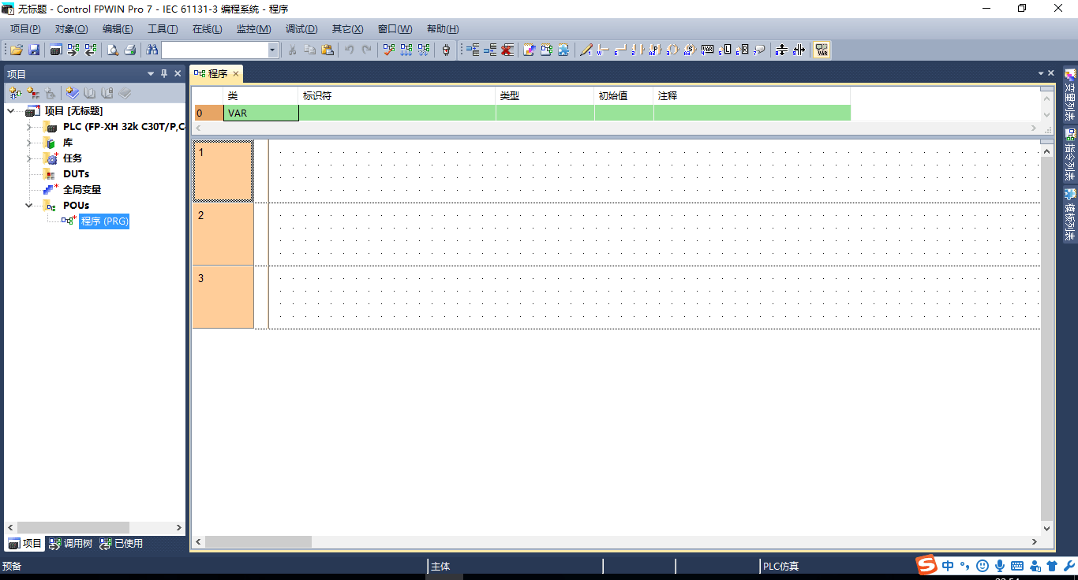
Task: Open the project panel dropdown arrow menu
Action: pyautogui.click(x=151, y=73)
